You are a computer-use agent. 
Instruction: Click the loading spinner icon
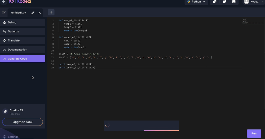[x=107, y=125]
